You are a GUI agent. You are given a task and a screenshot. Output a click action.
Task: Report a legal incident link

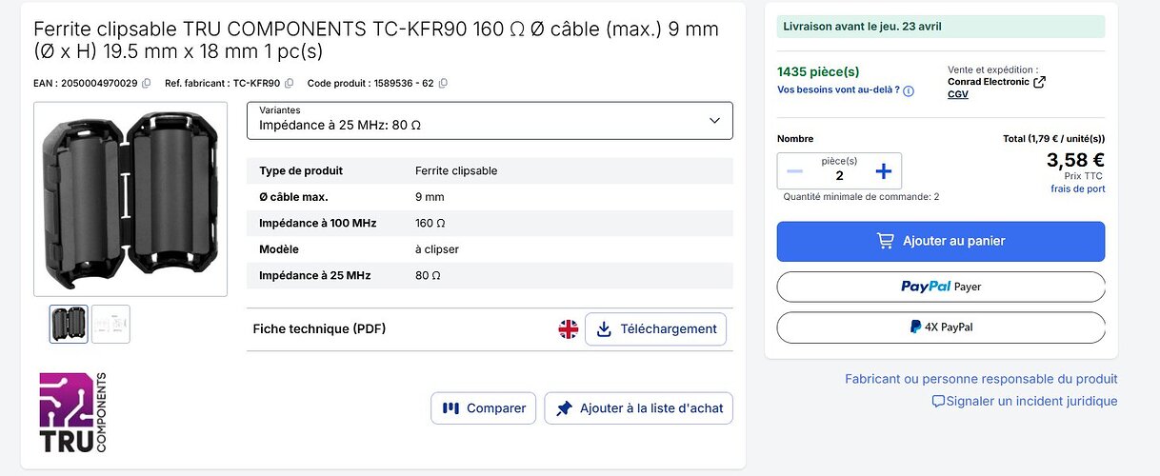pos(1025,402)
